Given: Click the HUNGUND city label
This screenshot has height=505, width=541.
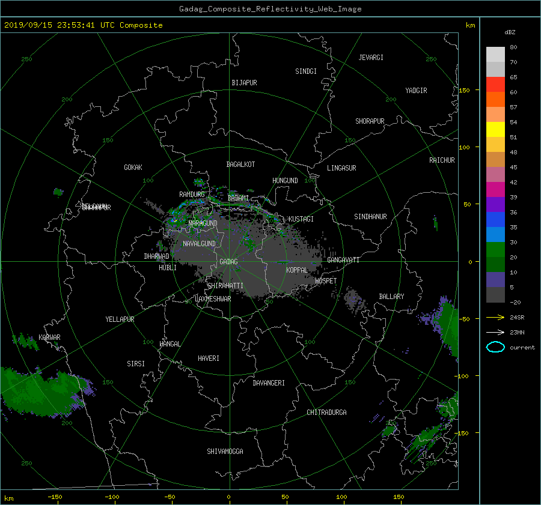Looking at the screenshot, I should tap(285, 181).
